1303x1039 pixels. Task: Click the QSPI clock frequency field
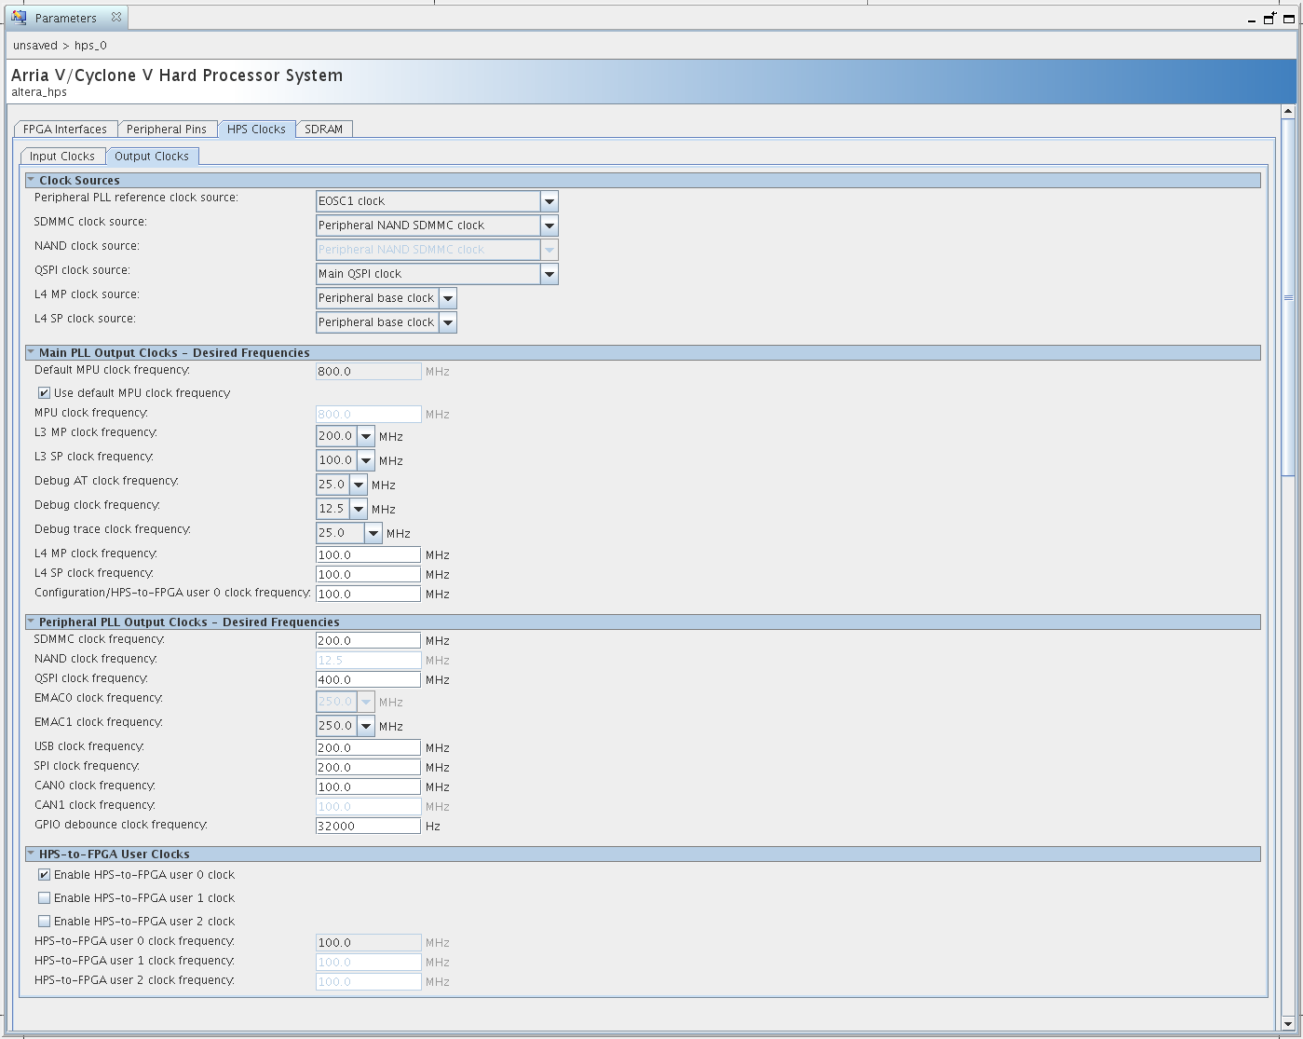point(369,679)
